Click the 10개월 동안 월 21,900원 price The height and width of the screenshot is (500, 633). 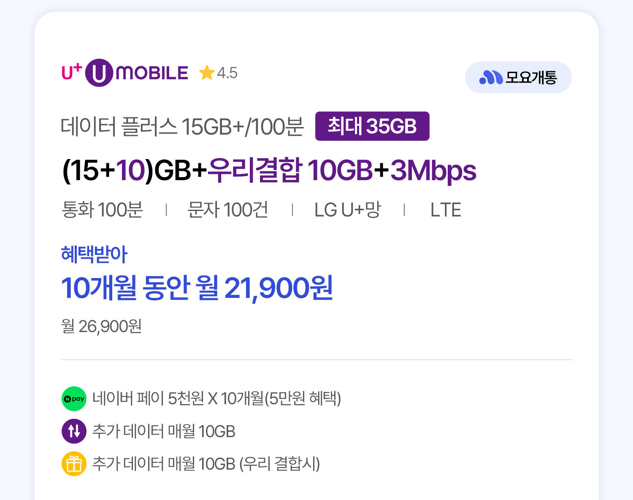click(x=197, y=288)
